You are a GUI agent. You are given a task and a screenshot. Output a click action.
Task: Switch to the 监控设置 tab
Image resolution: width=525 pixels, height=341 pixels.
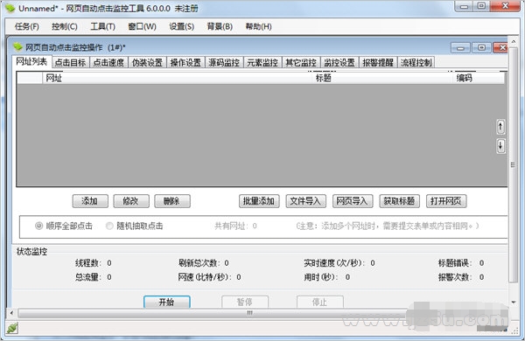point(339,63)
